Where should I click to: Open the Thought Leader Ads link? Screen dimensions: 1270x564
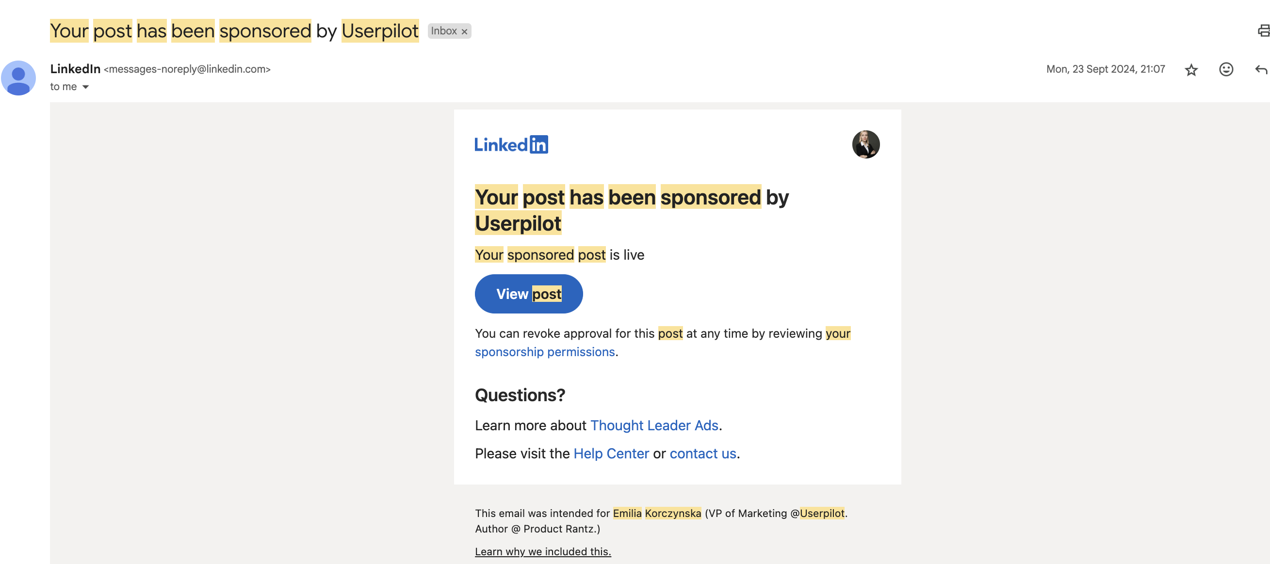coord(655,425)
